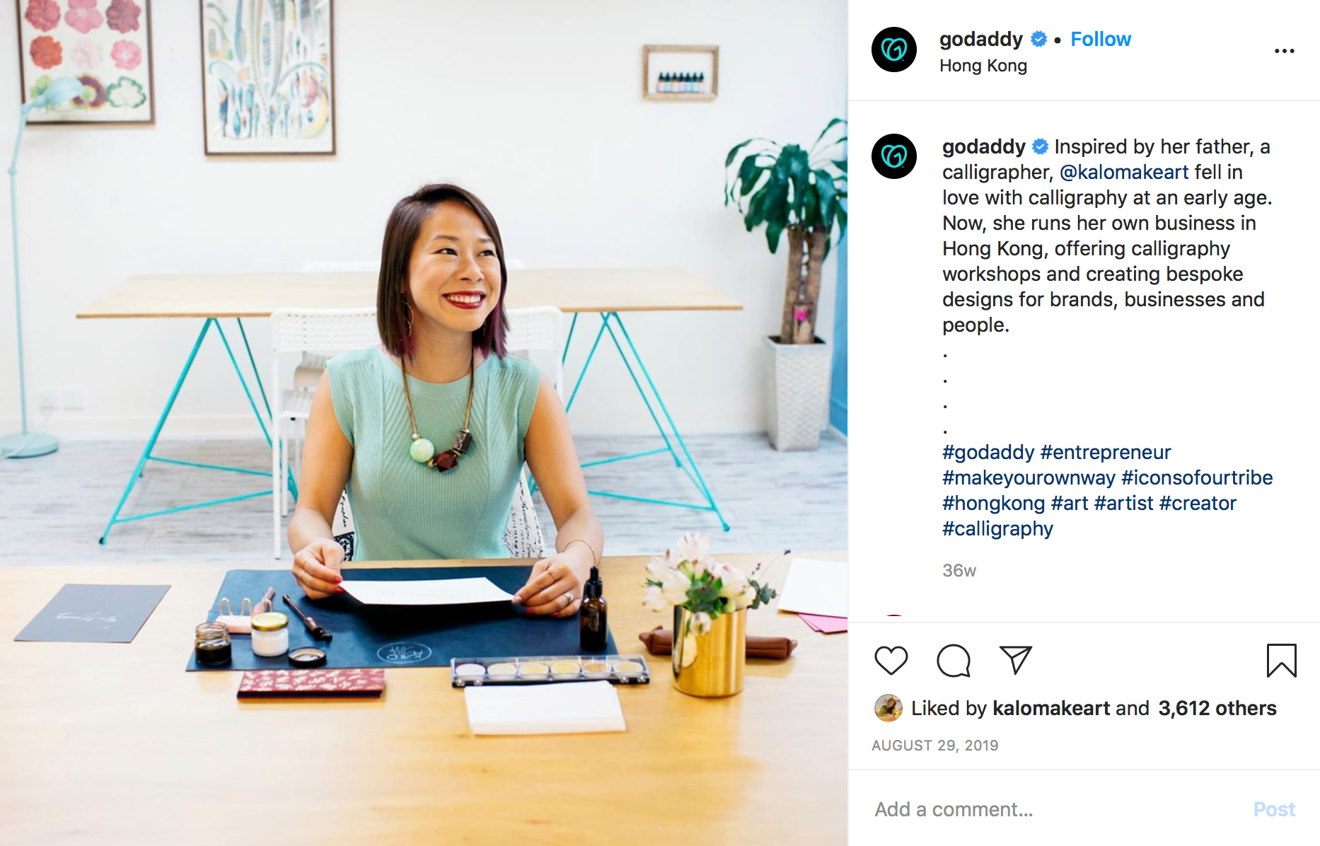This screenshot has height=846, width=1320.
Task: Click the GoDaddy avatar beside the caption
Action: point(894,156)
